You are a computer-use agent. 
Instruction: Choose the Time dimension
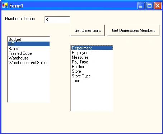(x=92, y=81)
